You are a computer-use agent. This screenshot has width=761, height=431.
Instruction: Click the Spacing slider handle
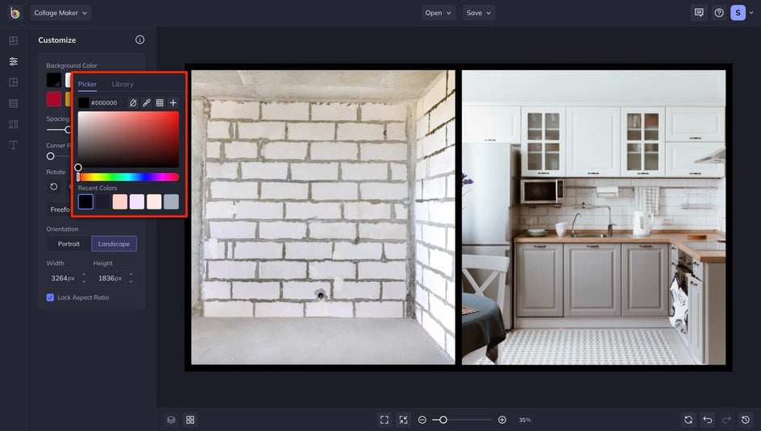(x=68, y=130)
